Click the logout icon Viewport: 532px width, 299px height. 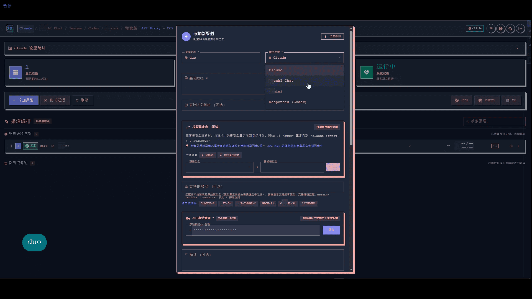point(520,28)
